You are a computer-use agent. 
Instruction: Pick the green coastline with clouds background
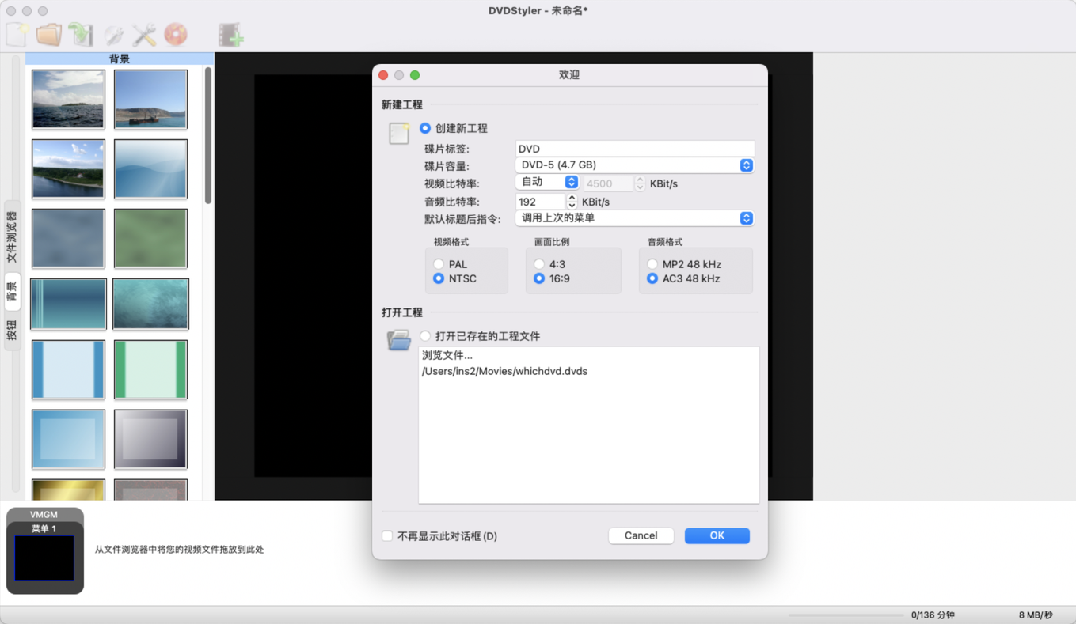pos(68,168)
